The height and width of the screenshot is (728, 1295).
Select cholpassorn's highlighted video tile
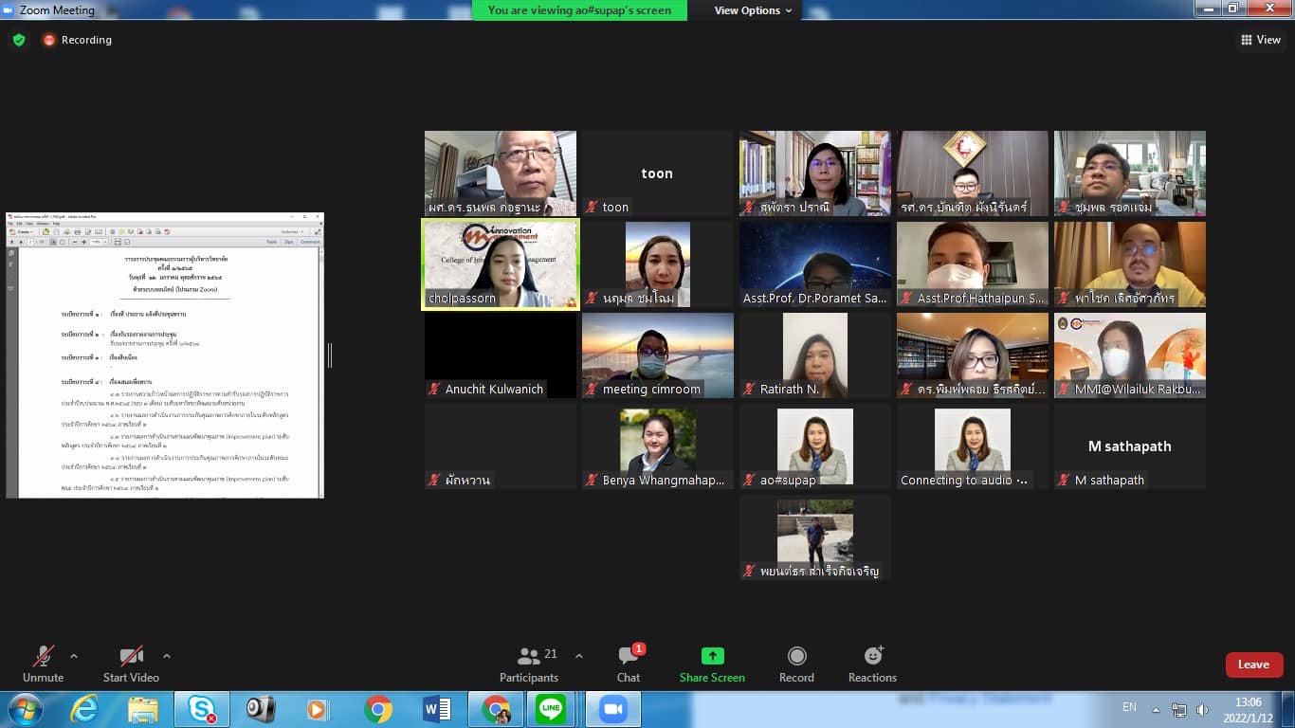tap(500, 264)
